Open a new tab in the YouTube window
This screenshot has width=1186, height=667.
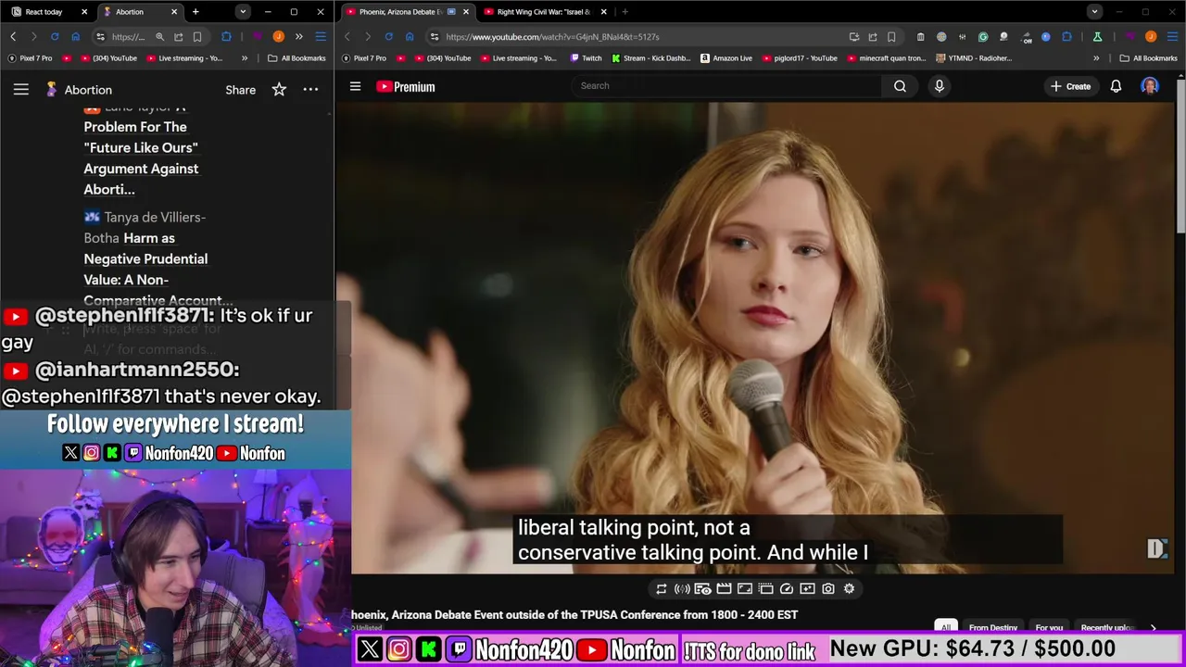(x=625, y=12)
